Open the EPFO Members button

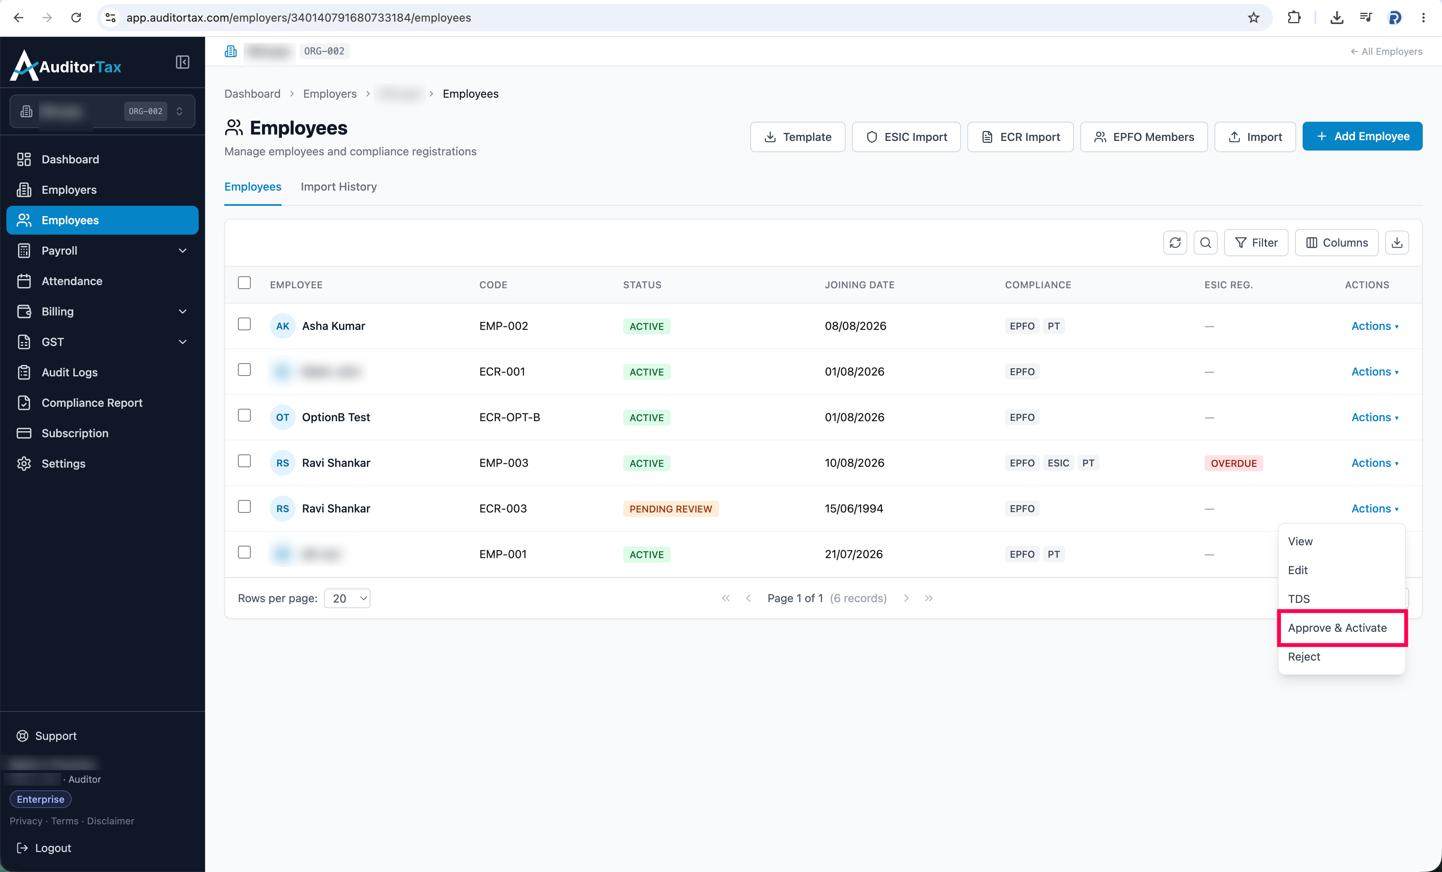pyautogui.click(x=1144, y=137)
